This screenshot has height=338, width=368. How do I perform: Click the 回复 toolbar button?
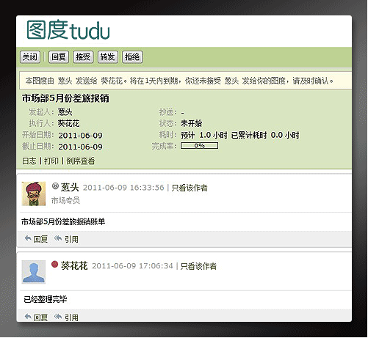click(x=59, y=57)
